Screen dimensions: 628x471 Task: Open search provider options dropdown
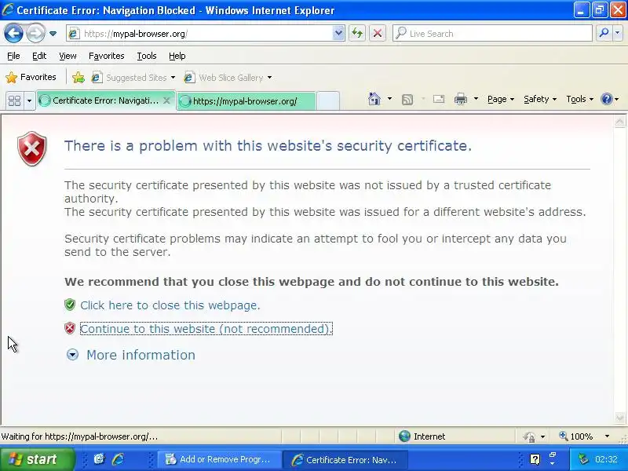click(x=618, y=33)
